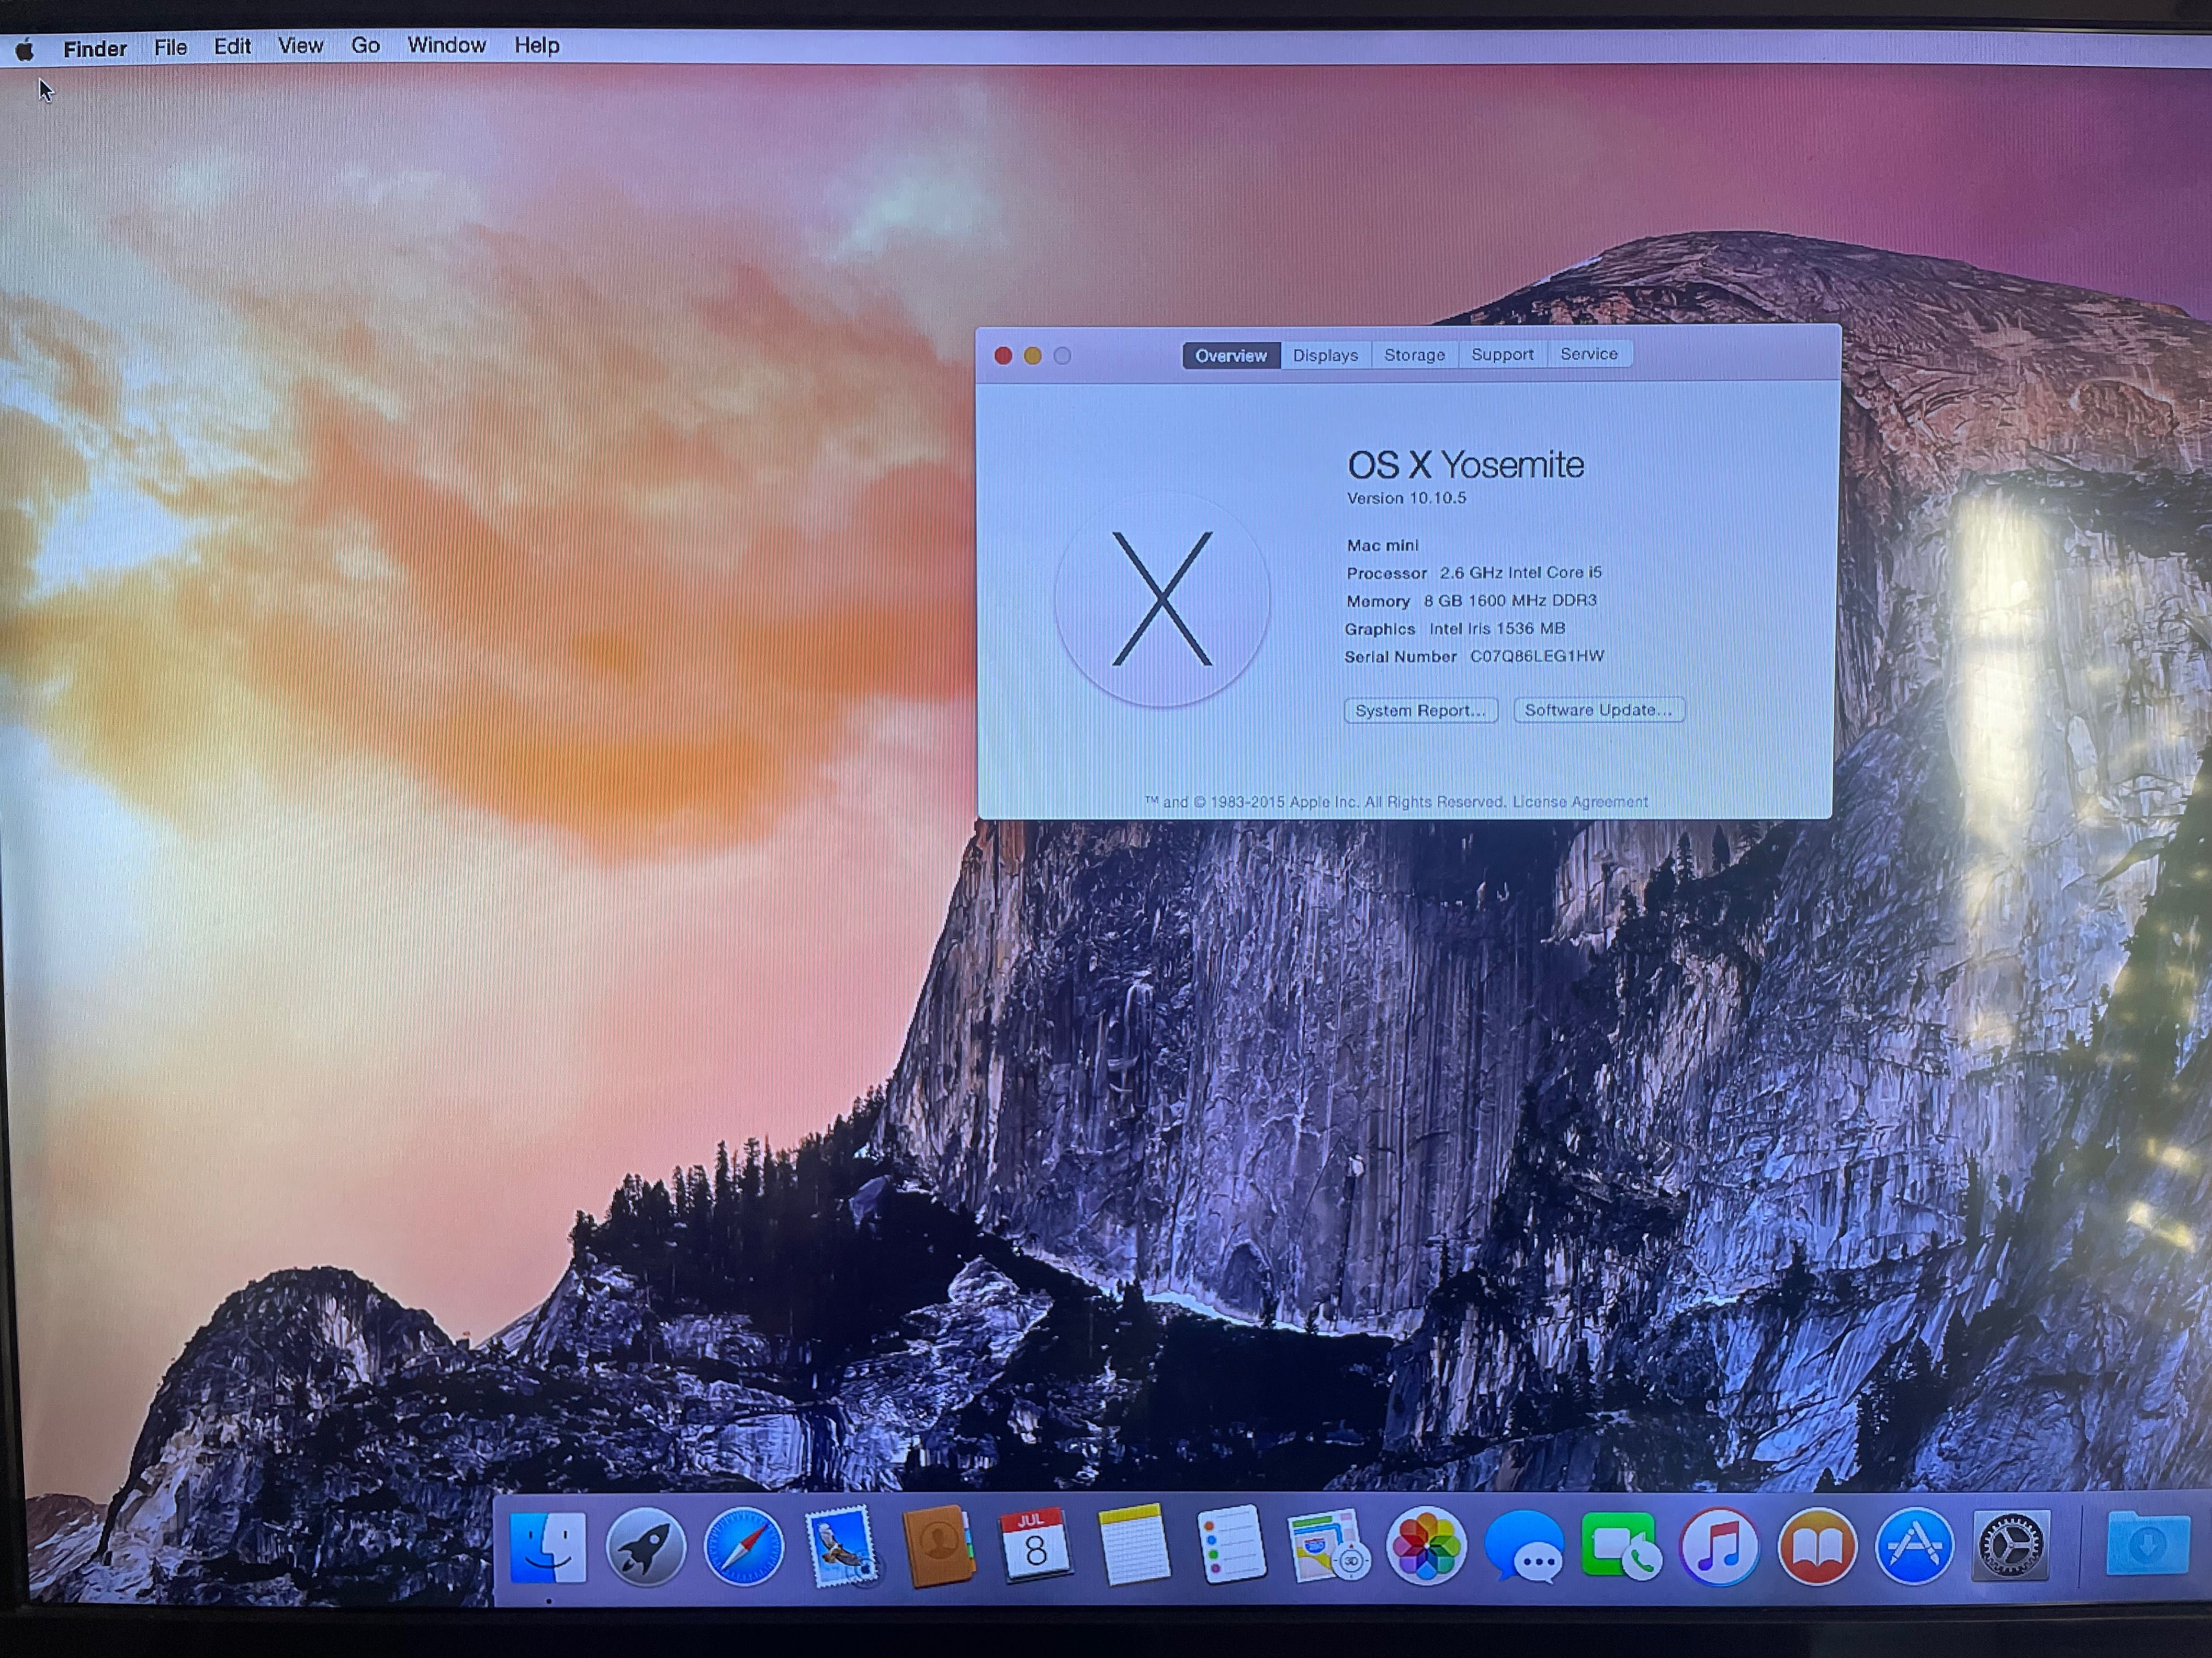
Task: Open the View menu
Action: (x=300, y=46)
